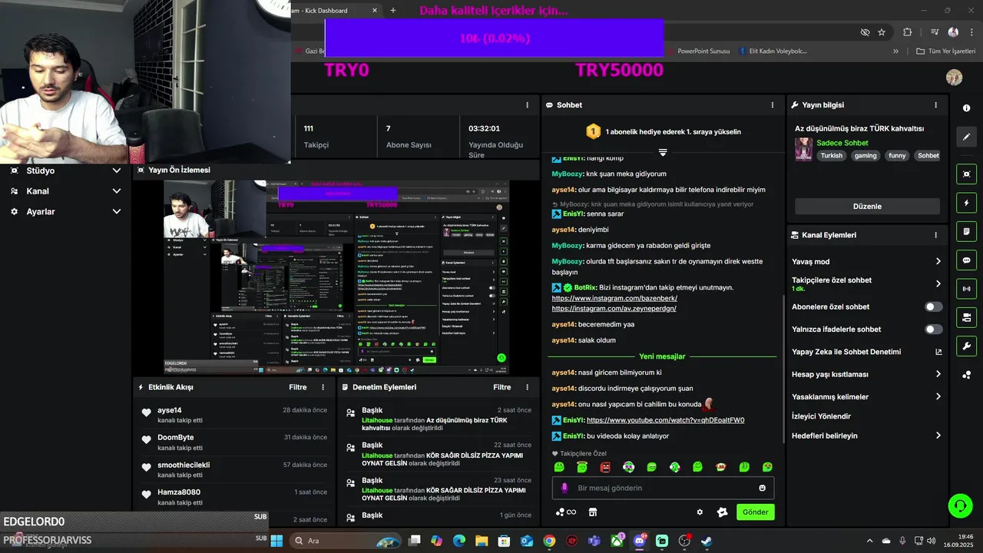Toggle Abonelere özel sohbet switch
983x553 pixels.
pyautogui.click(x=933, y=306)
